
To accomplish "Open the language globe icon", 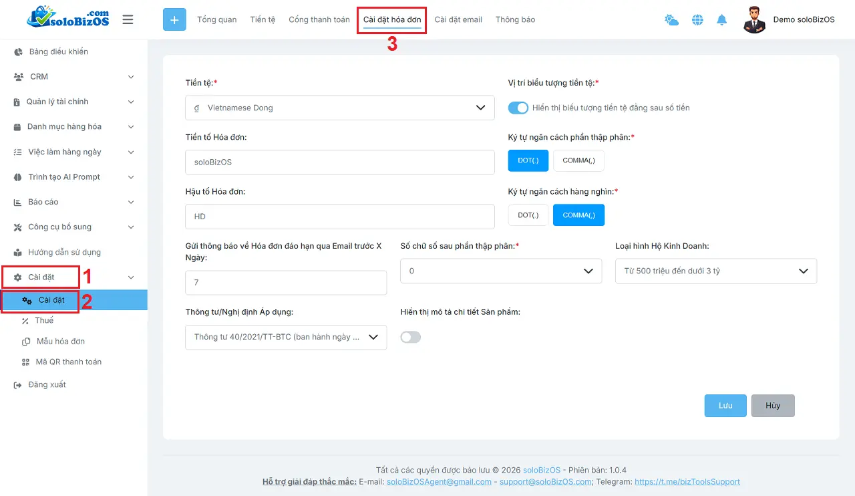I will pyautogui.click(x=697, y=20).
